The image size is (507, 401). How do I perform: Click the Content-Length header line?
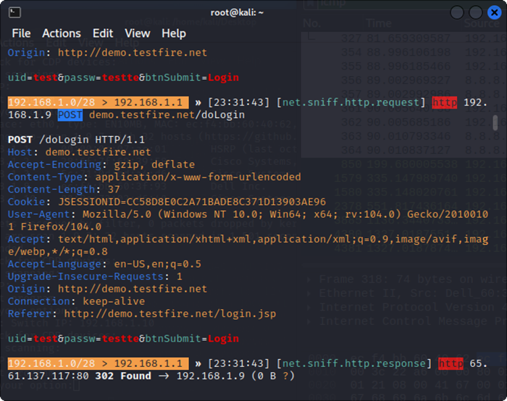click(x=64, y=190)
